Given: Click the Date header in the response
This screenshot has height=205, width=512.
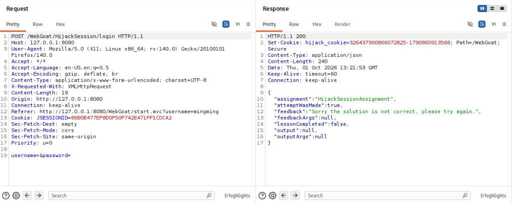Looking at the screenshot, I should point(322,68).
